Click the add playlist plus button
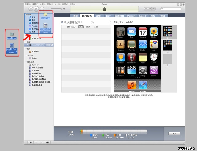197x151 pixels. [30, 142]
